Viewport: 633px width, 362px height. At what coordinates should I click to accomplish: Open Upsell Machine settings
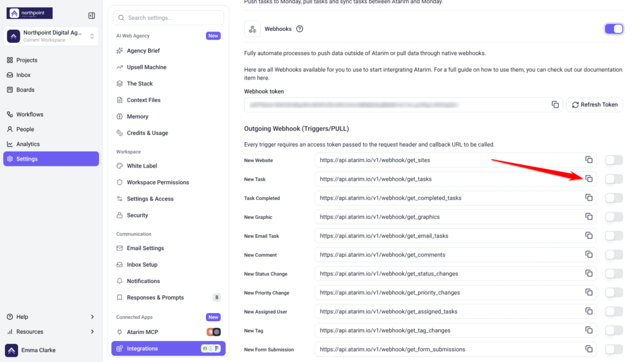147,67
